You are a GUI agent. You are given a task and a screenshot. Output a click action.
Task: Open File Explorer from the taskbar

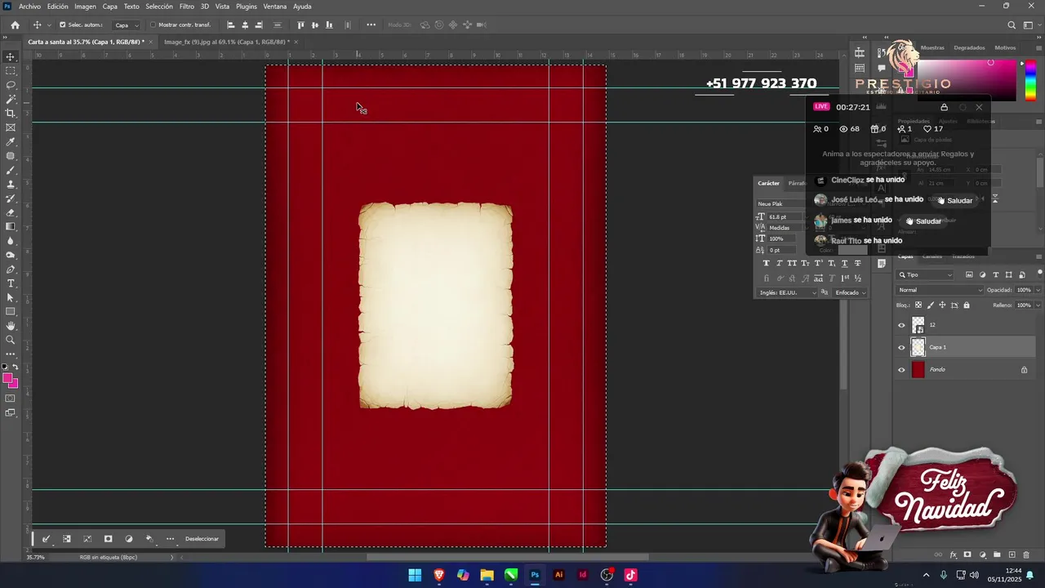point(487,575)
